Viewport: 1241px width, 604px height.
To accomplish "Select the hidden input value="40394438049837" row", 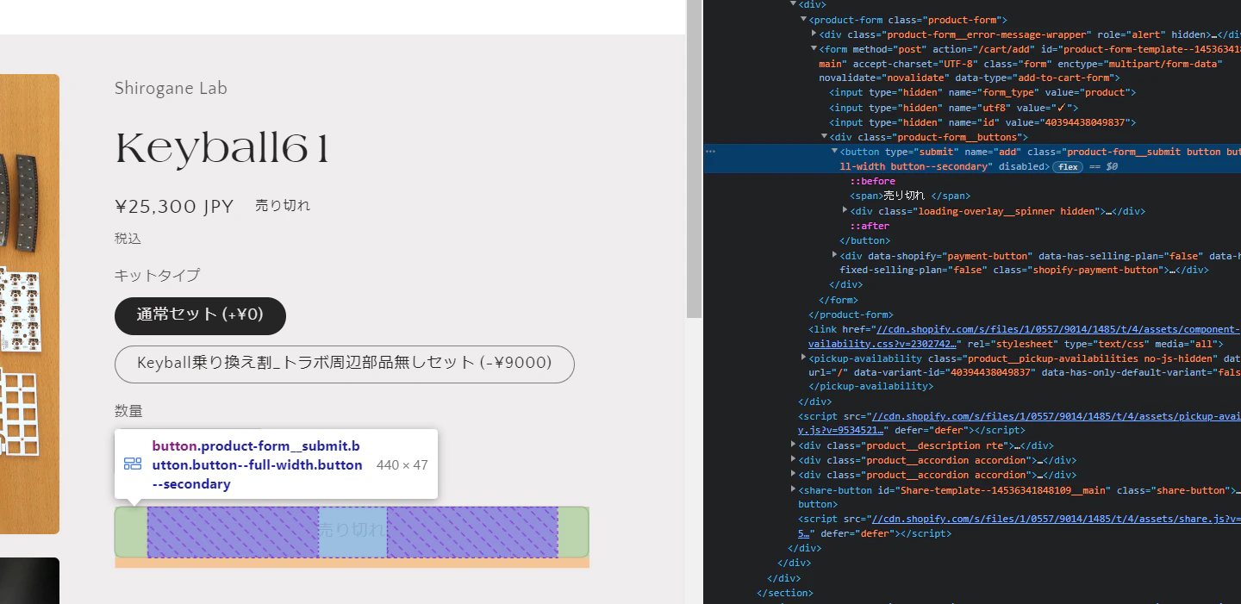I will pos(982,122).
